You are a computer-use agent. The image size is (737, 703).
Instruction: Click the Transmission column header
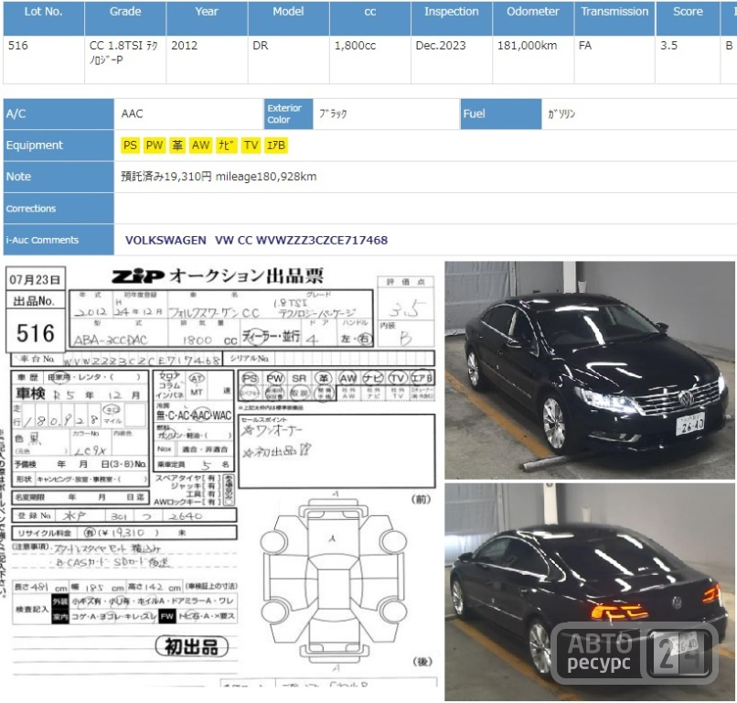pos(614,18)
